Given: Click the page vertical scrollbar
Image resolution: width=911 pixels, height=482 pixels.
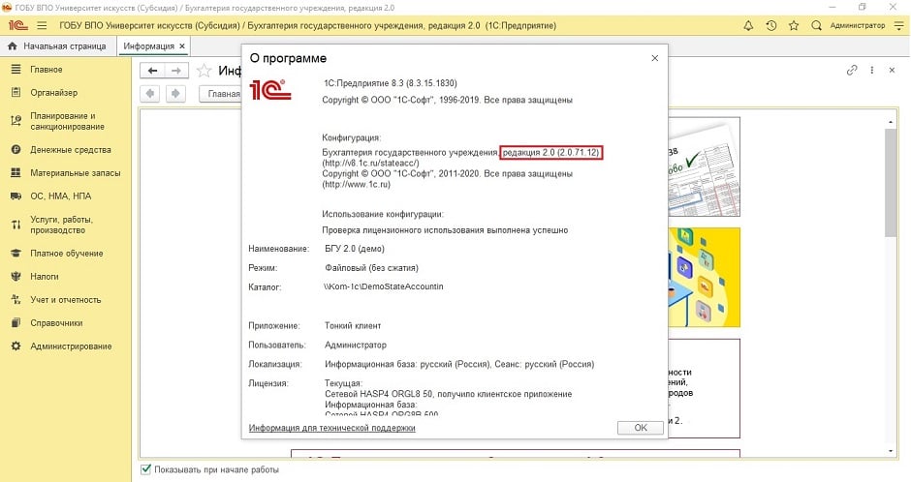Looking at the screenshot, I should point(890,184).
